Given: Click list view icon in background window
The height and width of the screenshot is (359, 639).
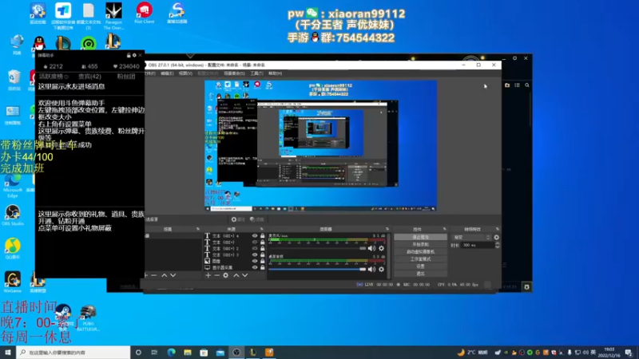Looking at the screenshot, I should (517, 85).
